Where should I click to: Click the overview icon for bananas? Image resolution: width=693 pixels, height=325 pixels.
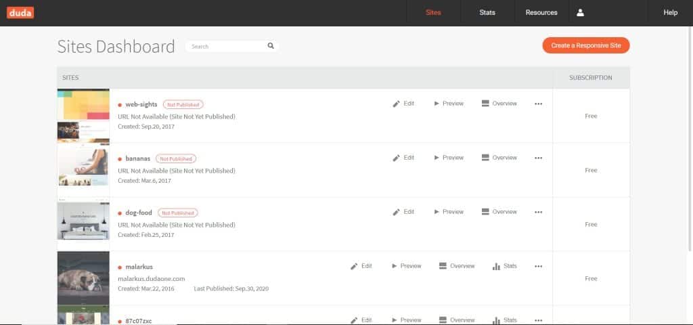tap(485, 157)
